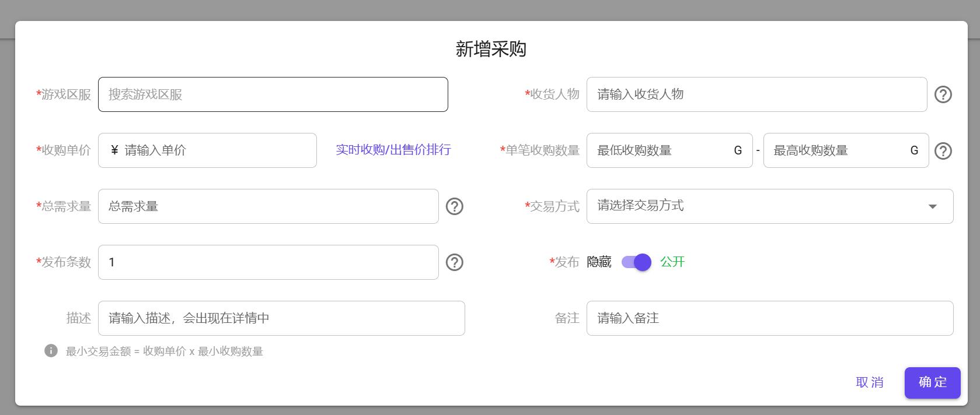Screen dimensions: 980x415
Task: Focus the 搜索游戏区服 search field
Action: 273,94
